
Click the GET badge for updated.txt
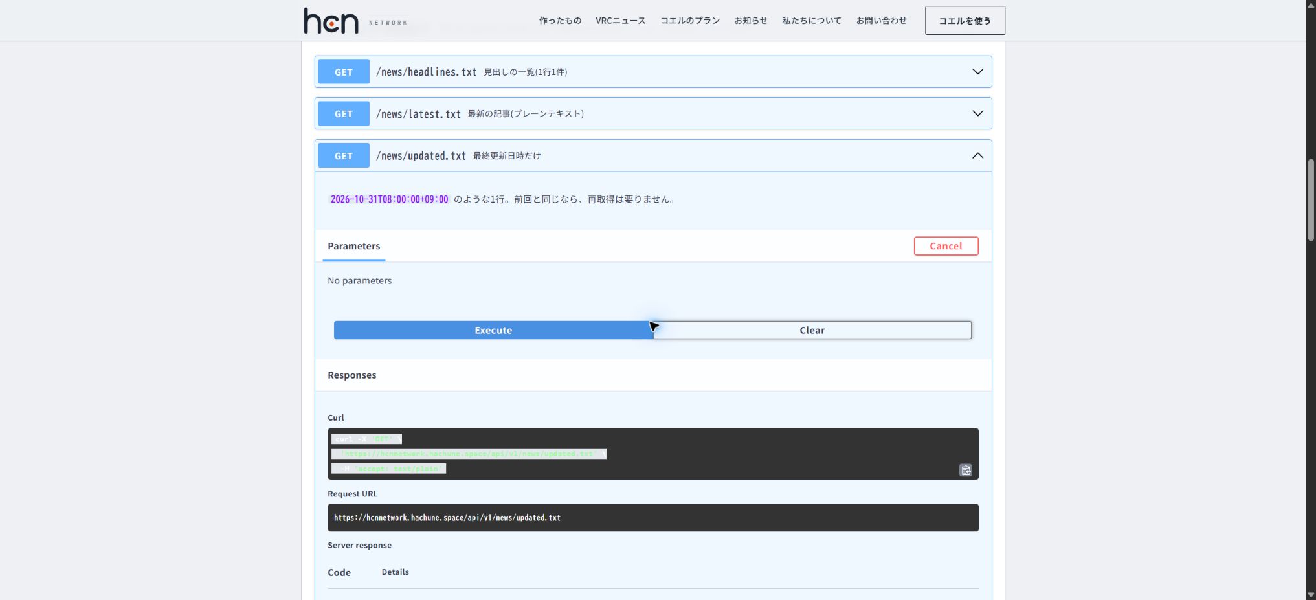click(x=344, y=156)
